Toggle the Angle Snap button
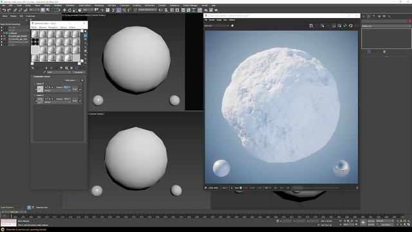Viewport: 412px width, 232px height. 119,10
